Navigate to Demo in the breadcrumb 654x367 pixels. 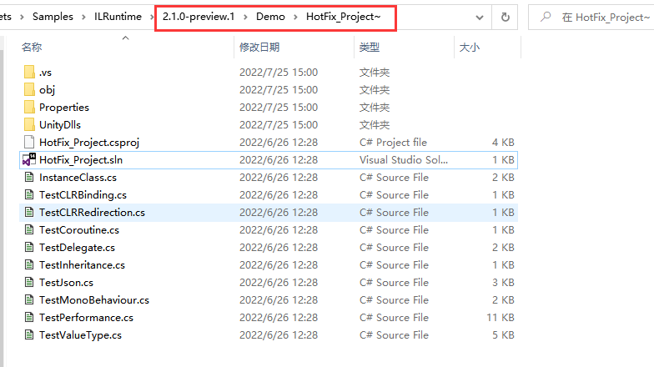click(x=270, y=17)
